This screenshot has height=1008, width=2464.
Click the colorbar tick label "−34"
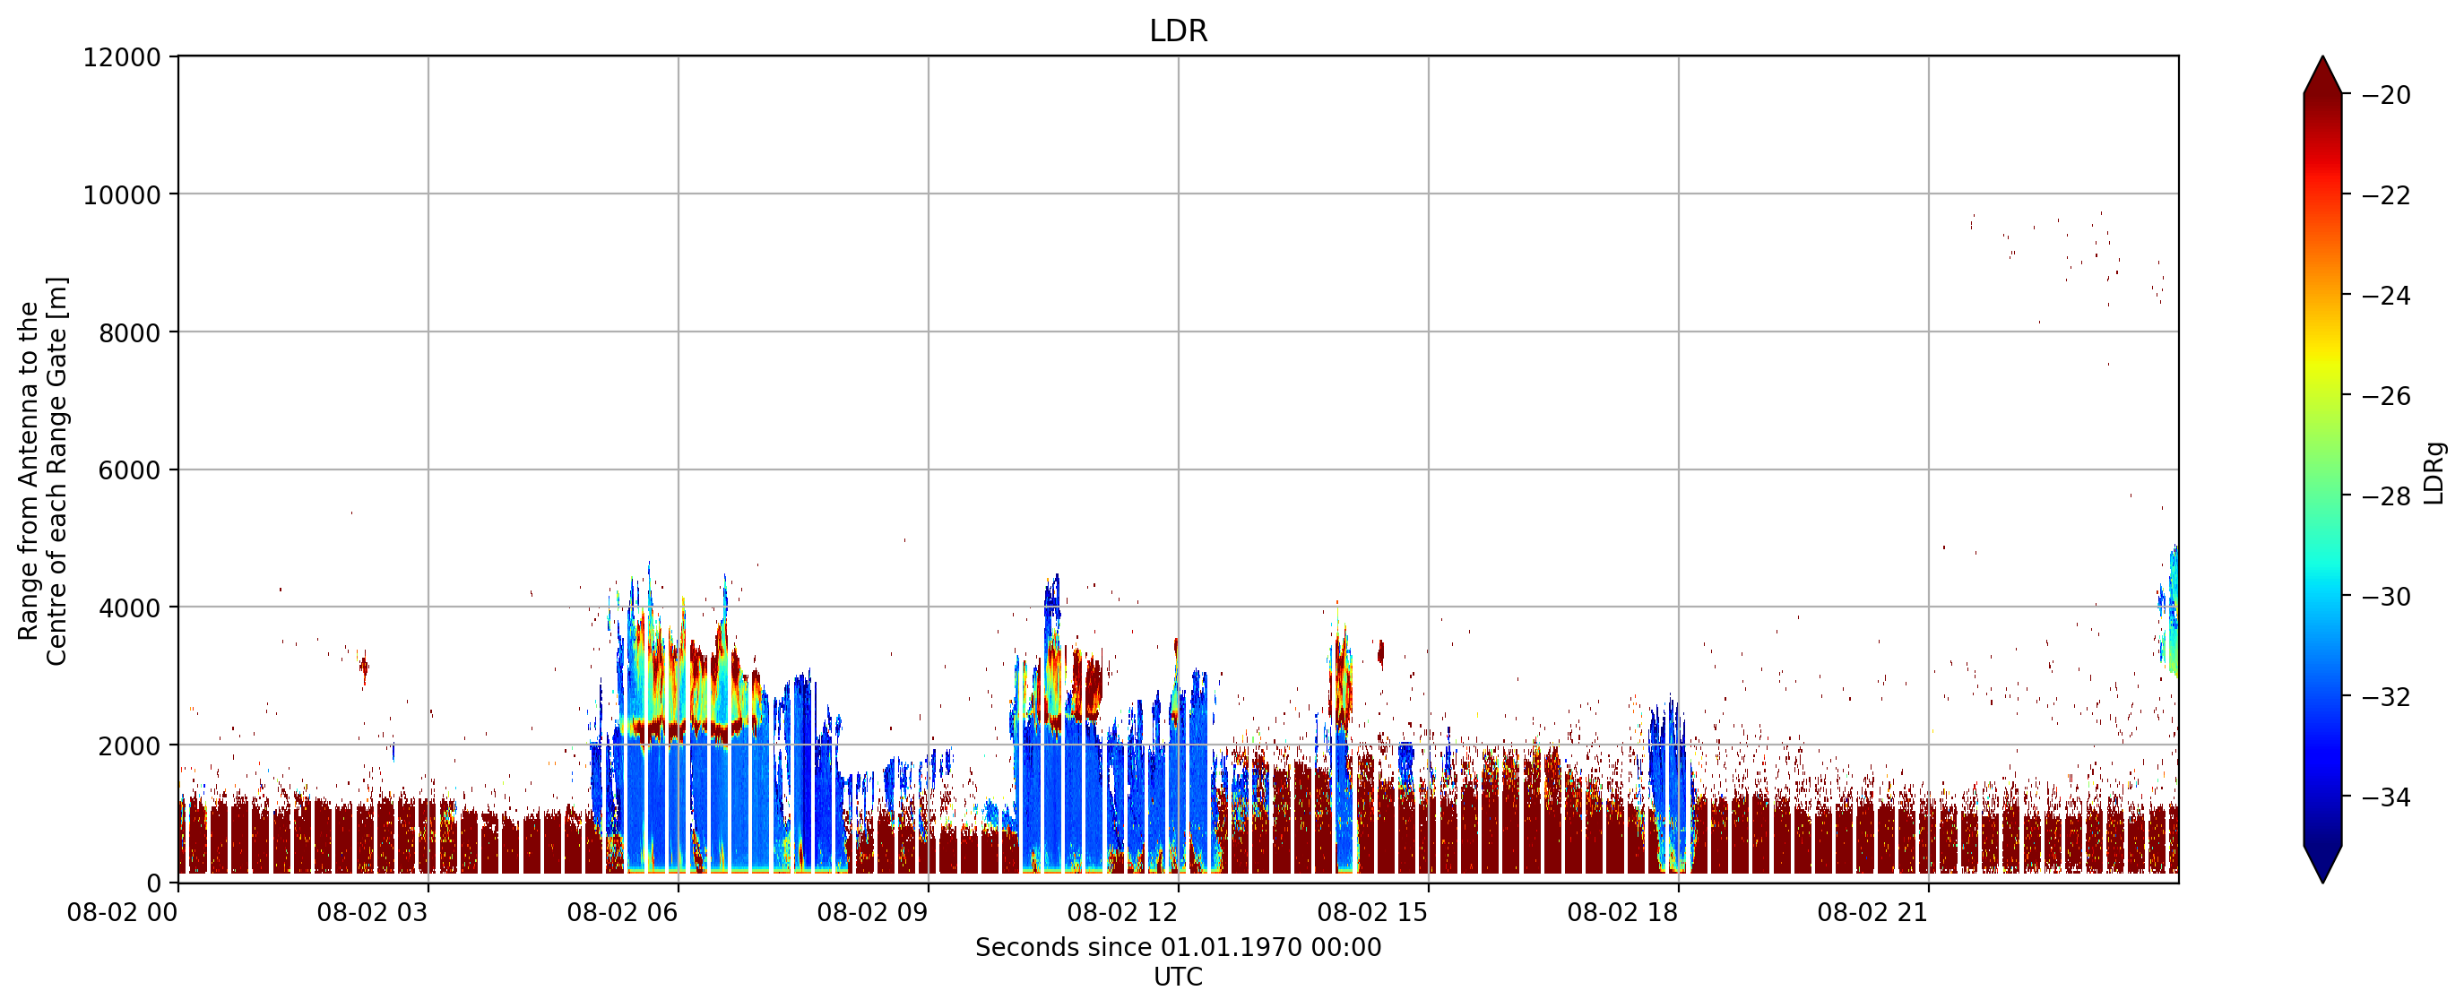tap(2387, 797)
